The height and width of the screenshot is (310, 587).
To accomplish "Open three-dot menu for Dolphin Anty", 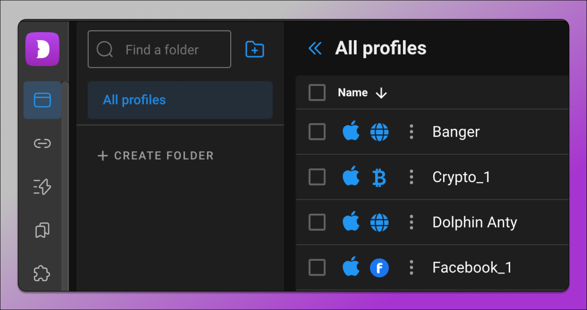I will [411, 222].
